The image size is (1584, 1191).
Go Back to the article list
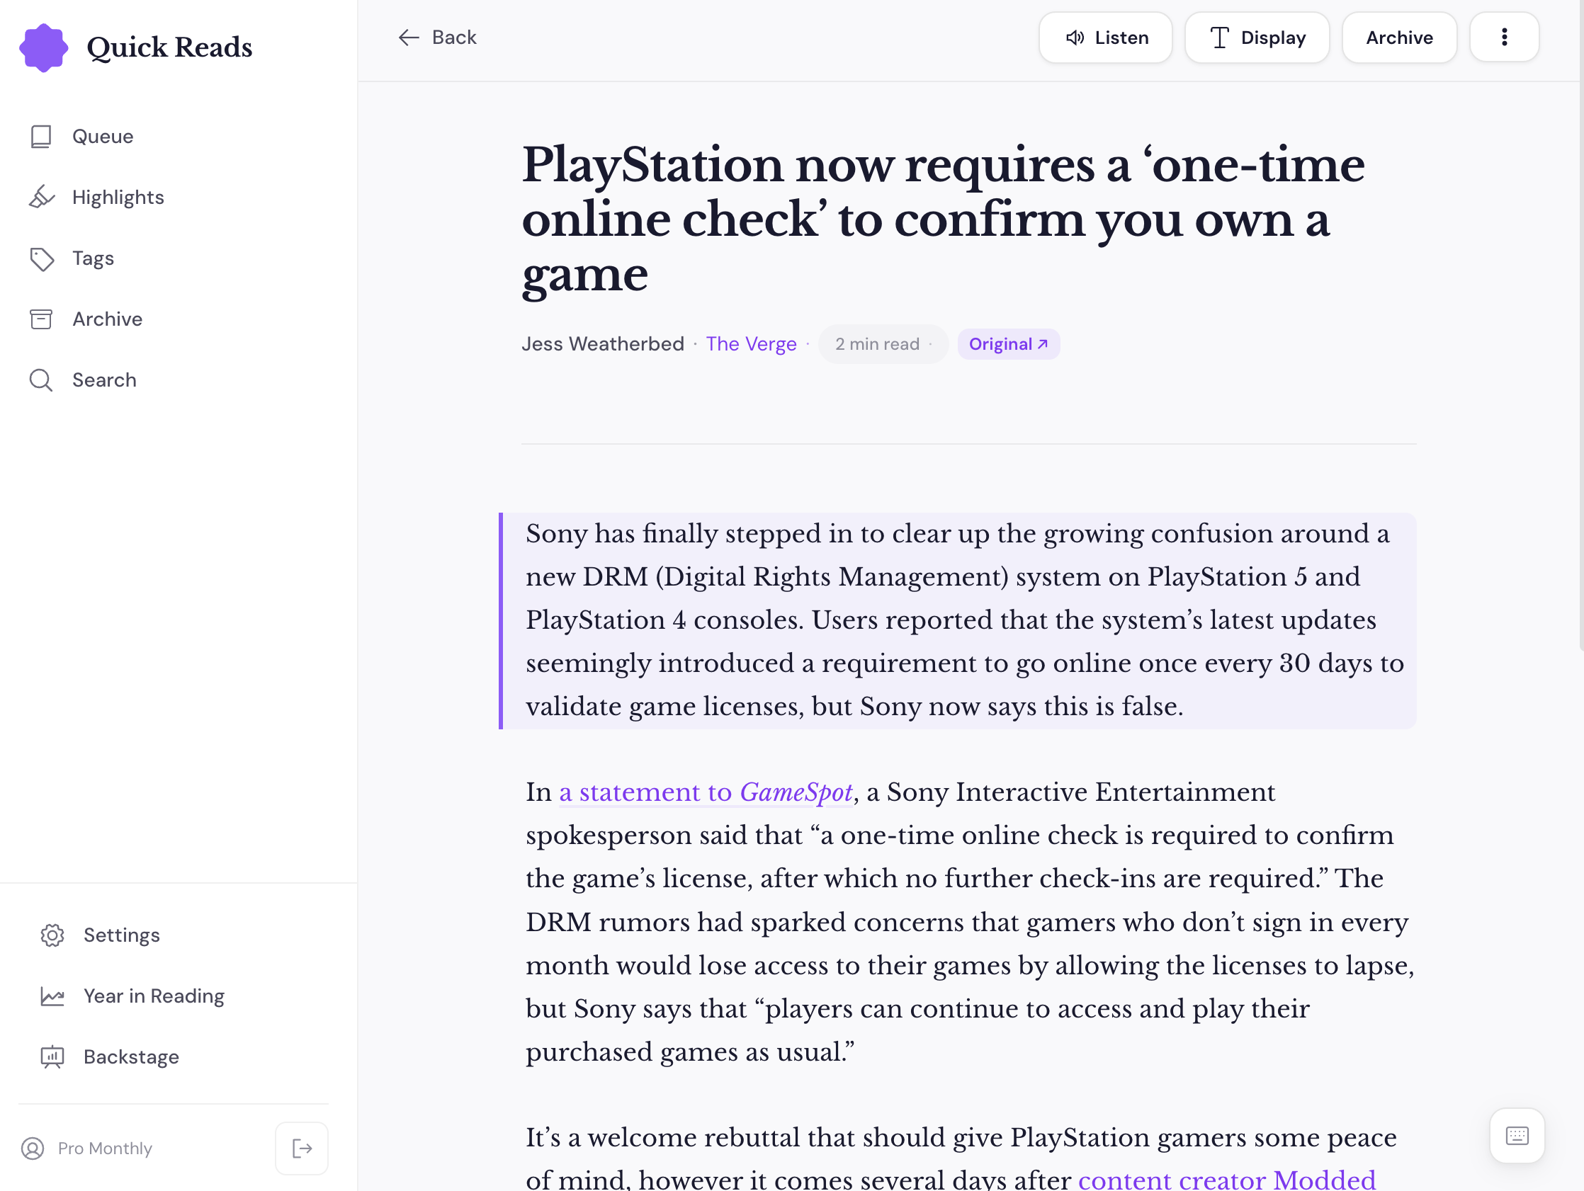[437, 38]
